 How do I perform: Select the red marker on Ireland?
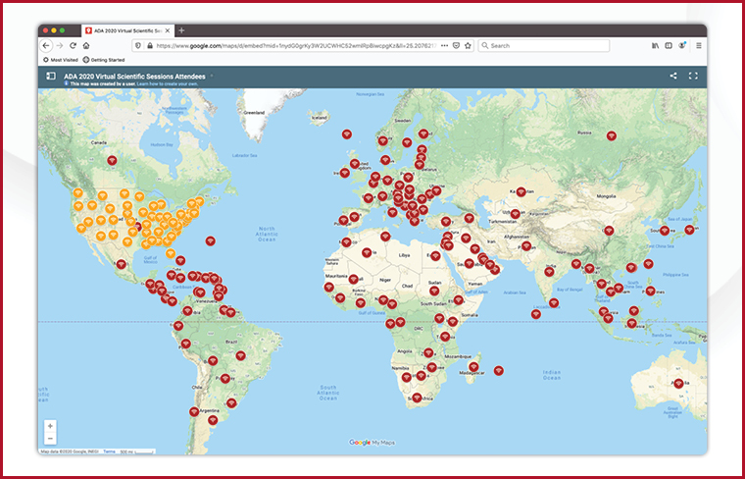pyautogui.click(x=344, y=173)
